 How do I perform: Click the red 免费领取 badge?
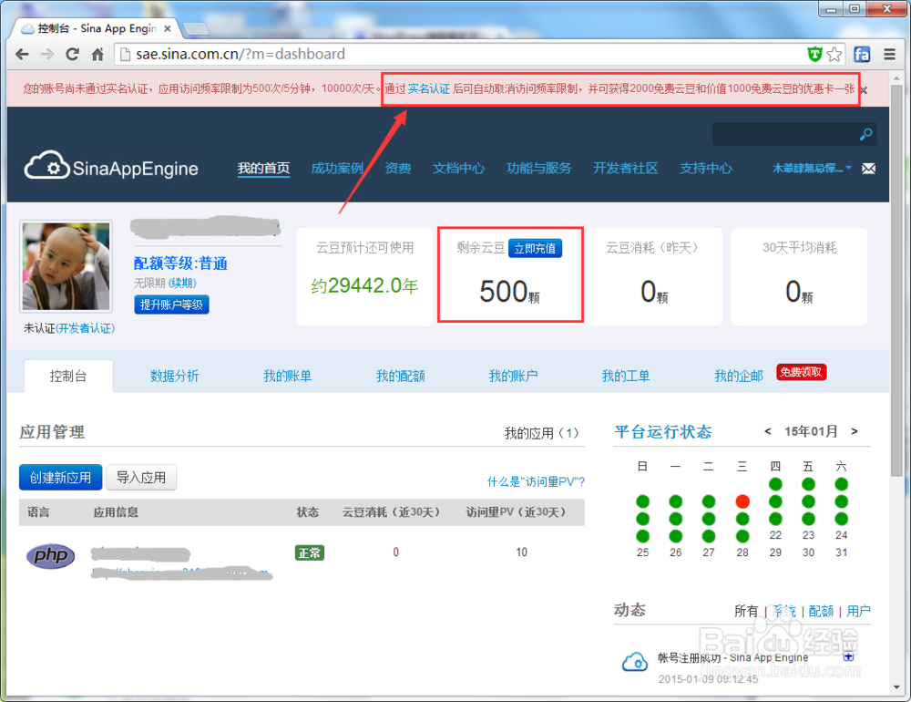coord(801,372)
